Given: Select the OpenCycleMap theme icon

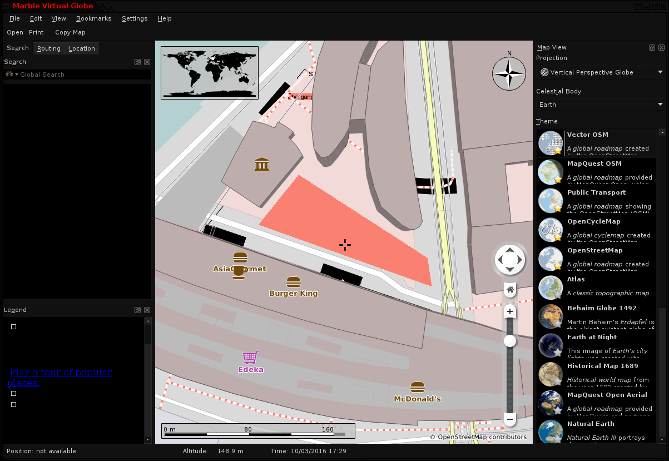Looking at the screenshot, I should coord(551,230).
